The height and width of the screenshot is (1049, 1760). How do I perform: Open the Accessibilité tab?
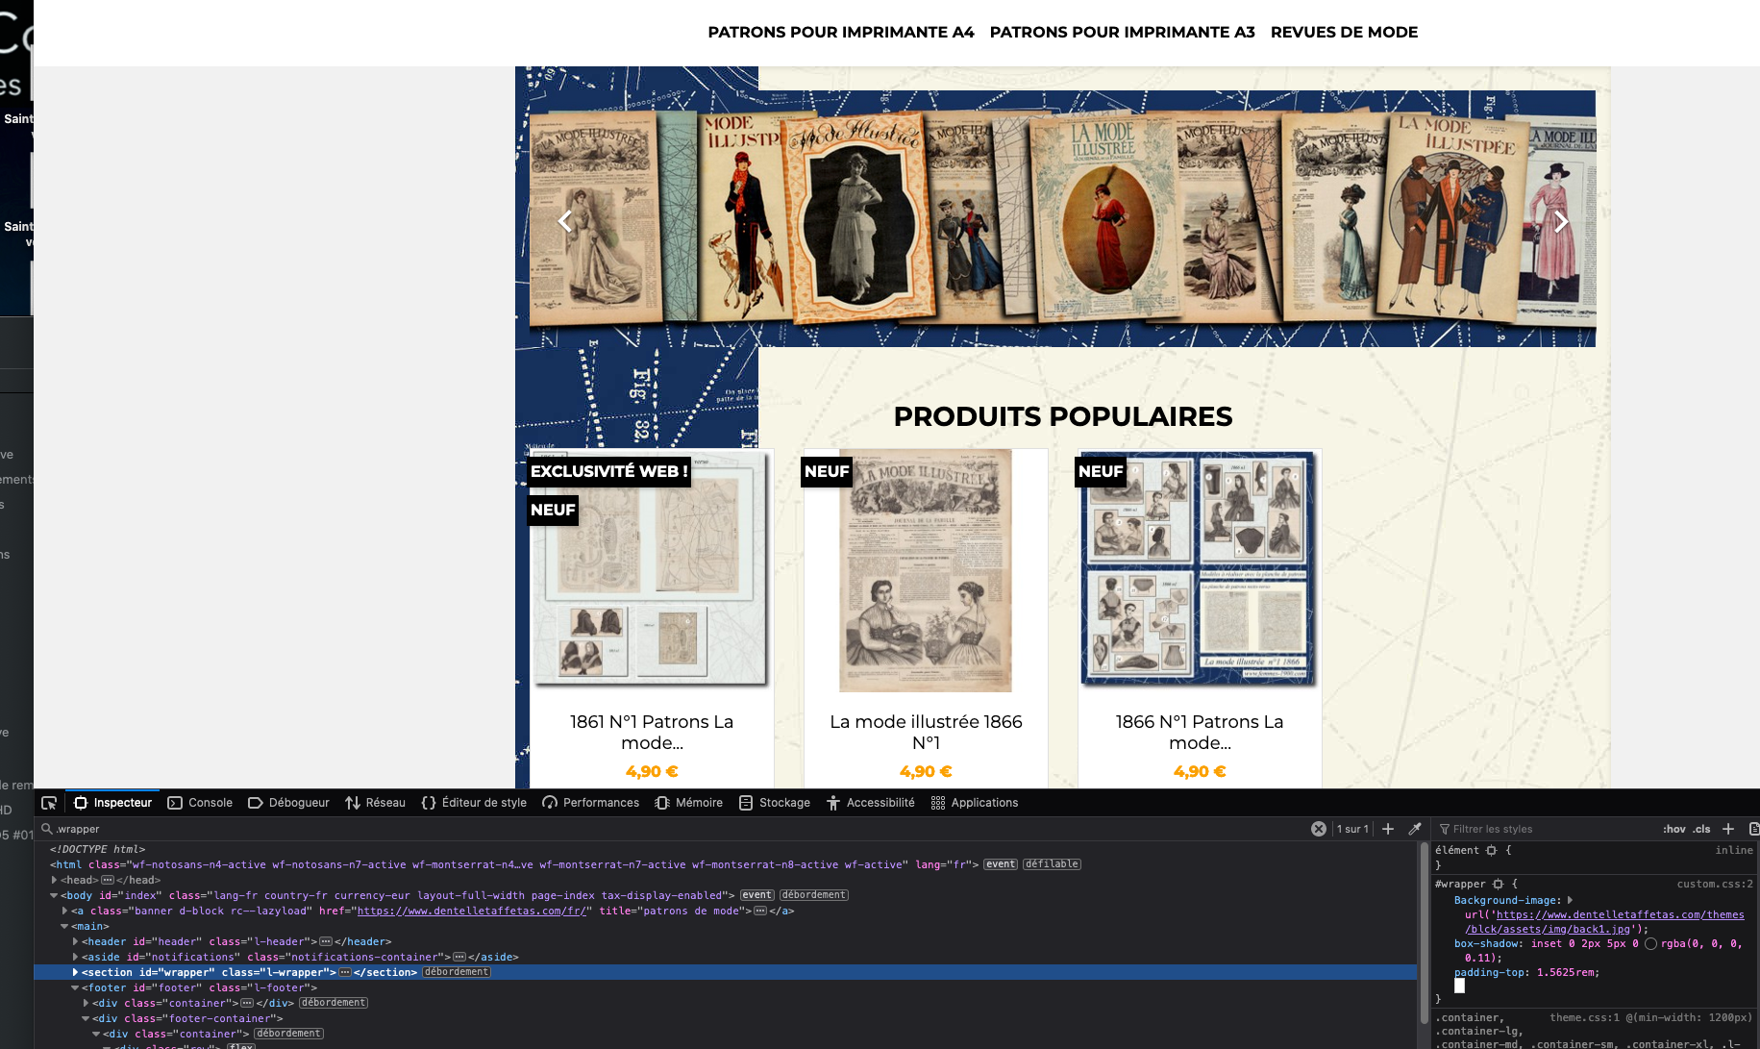871,803
